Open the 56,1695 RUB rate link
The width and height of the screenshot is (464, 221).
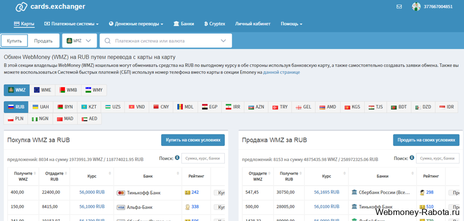tap(327, 192)
